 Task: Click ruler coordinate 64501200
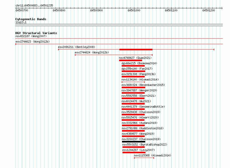pos(209,10)
